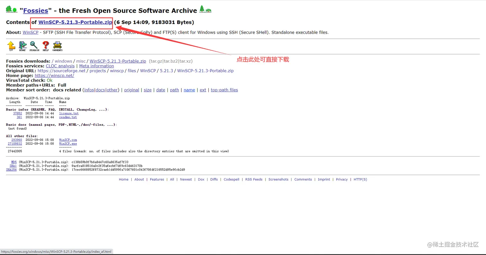
Task: Sort members by path
Action: [175, 90]
